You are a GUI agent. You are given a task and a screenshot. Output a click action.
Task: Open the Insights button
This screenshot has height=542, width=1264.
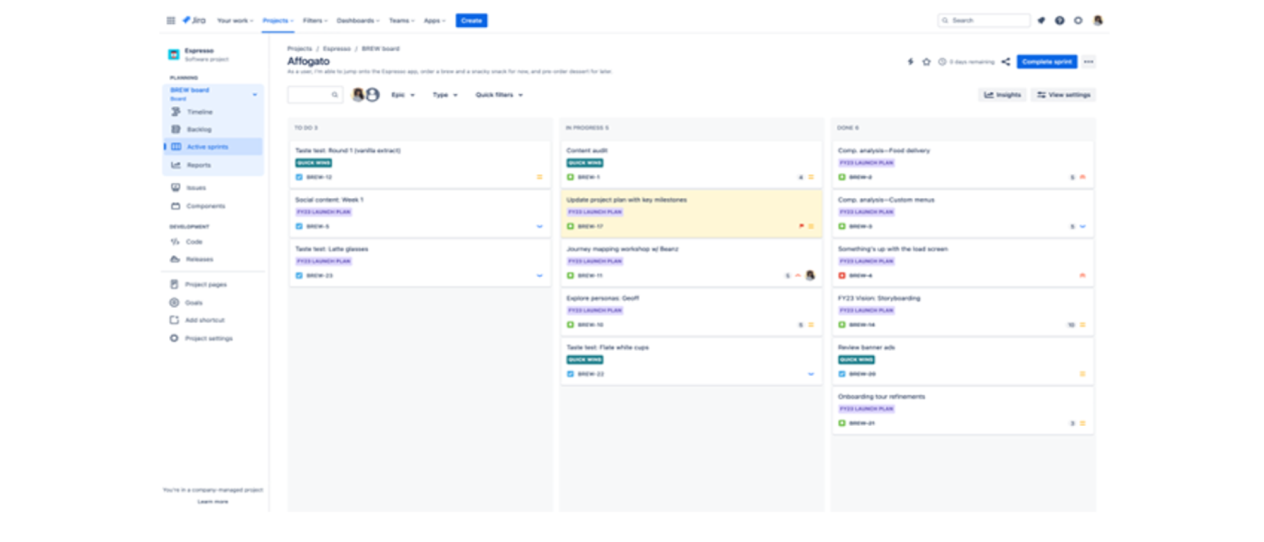[1002, 95]
